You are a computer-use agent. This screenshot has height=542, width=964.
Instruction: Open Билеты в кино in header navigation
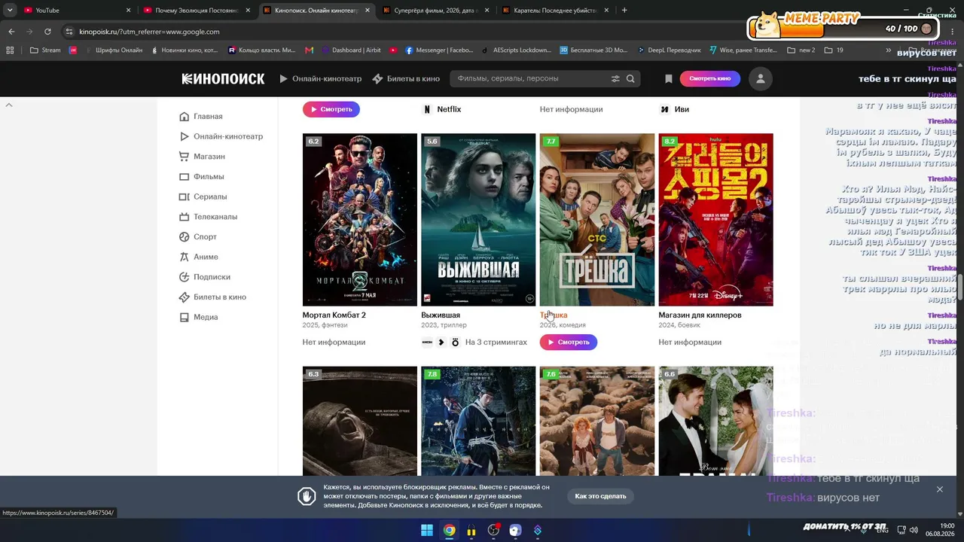pos(406,78)
